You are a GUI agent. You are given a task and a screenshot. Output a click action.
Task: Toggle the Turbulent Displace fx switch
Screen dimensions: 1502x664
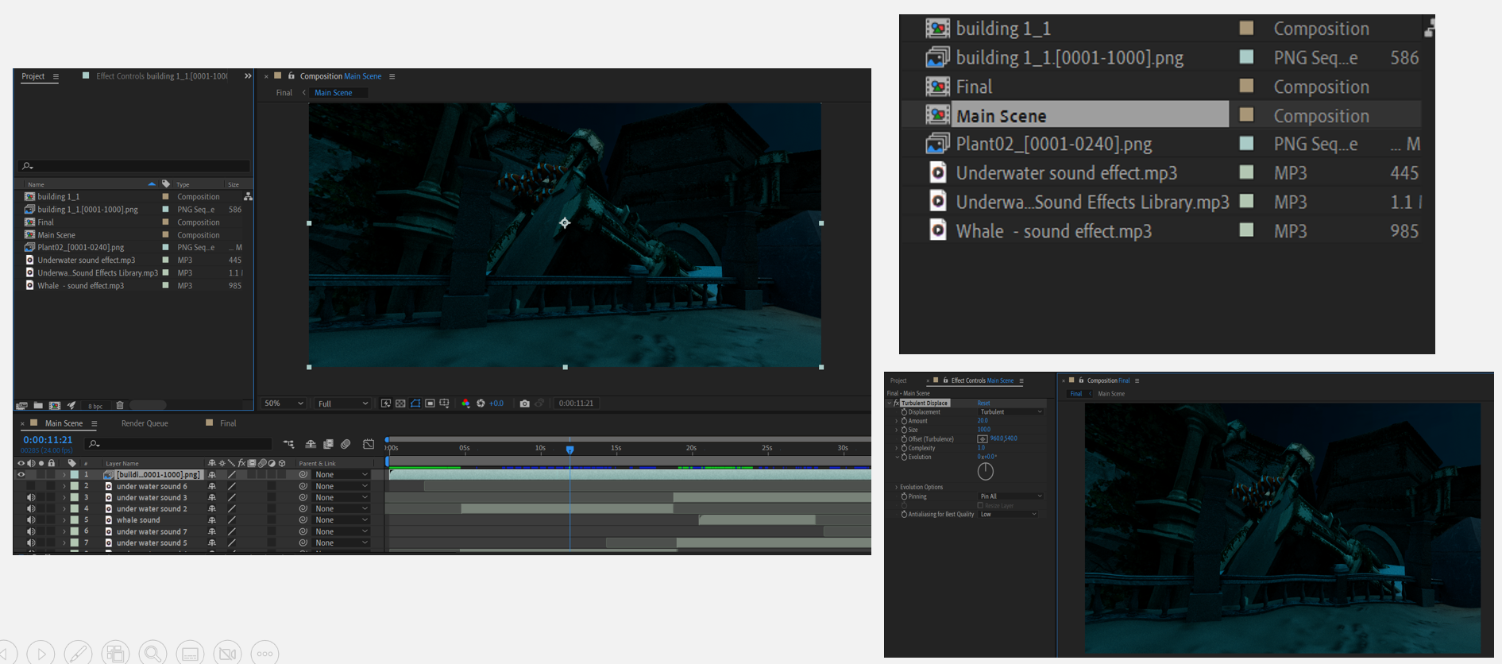[x=897, y=403]
